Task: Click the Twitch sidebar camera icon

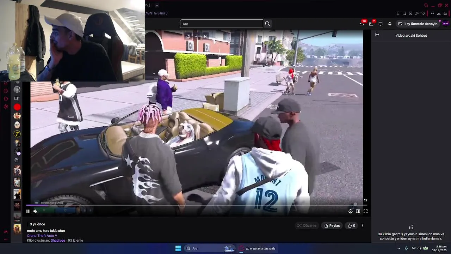Action: (16, 98)
